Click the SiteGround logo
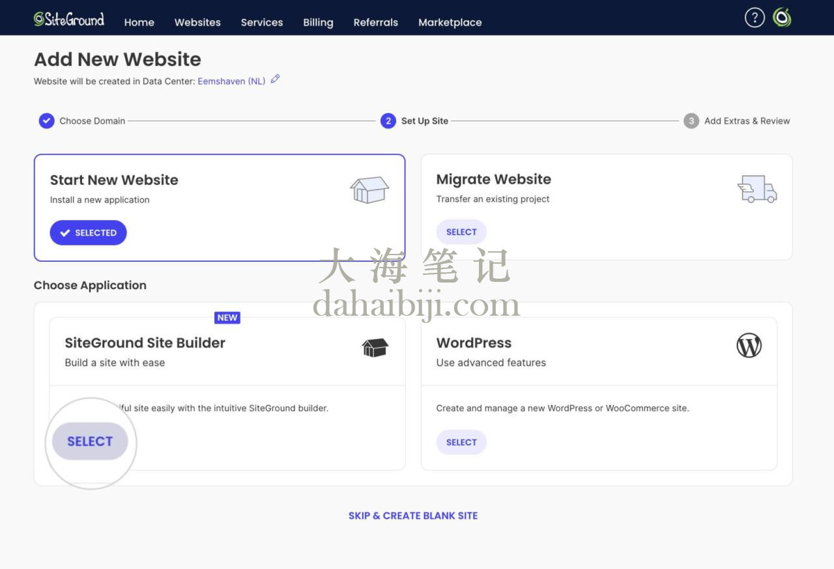 [x=69, y=18]
